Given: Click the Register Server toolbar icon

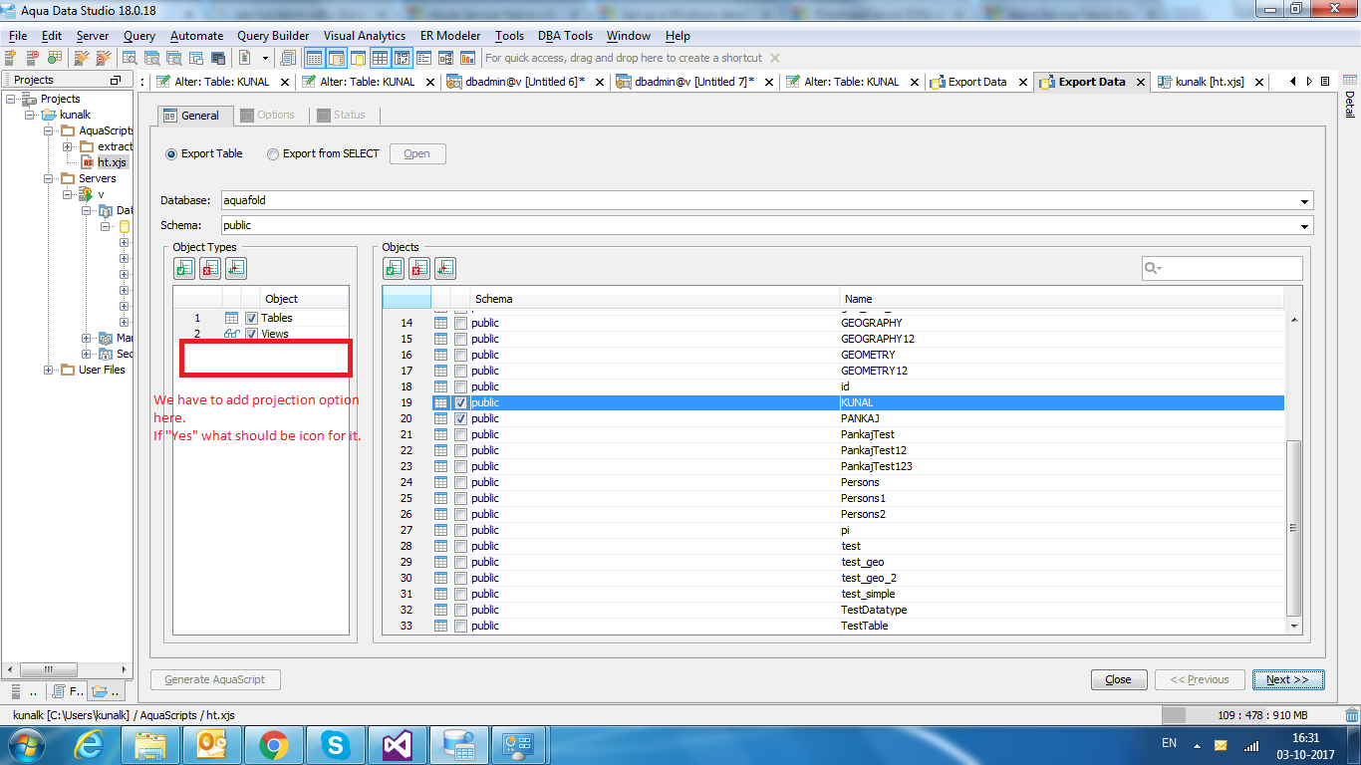Looking at the screenshot, I should (x=9, y=58).
